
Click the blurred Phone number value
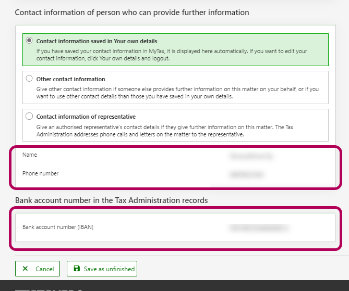245,174
